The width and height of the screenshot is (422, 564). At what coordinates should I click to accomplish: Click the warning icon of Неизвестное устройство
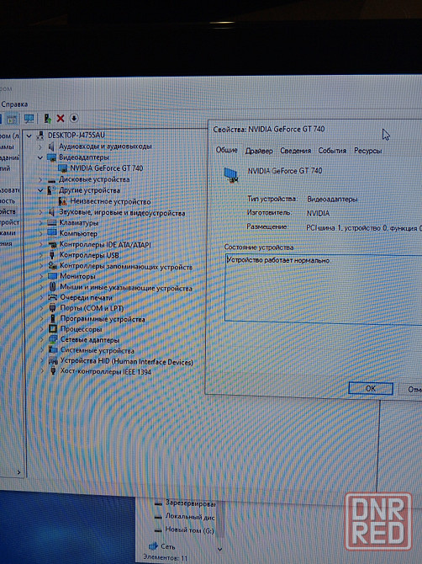62,201
